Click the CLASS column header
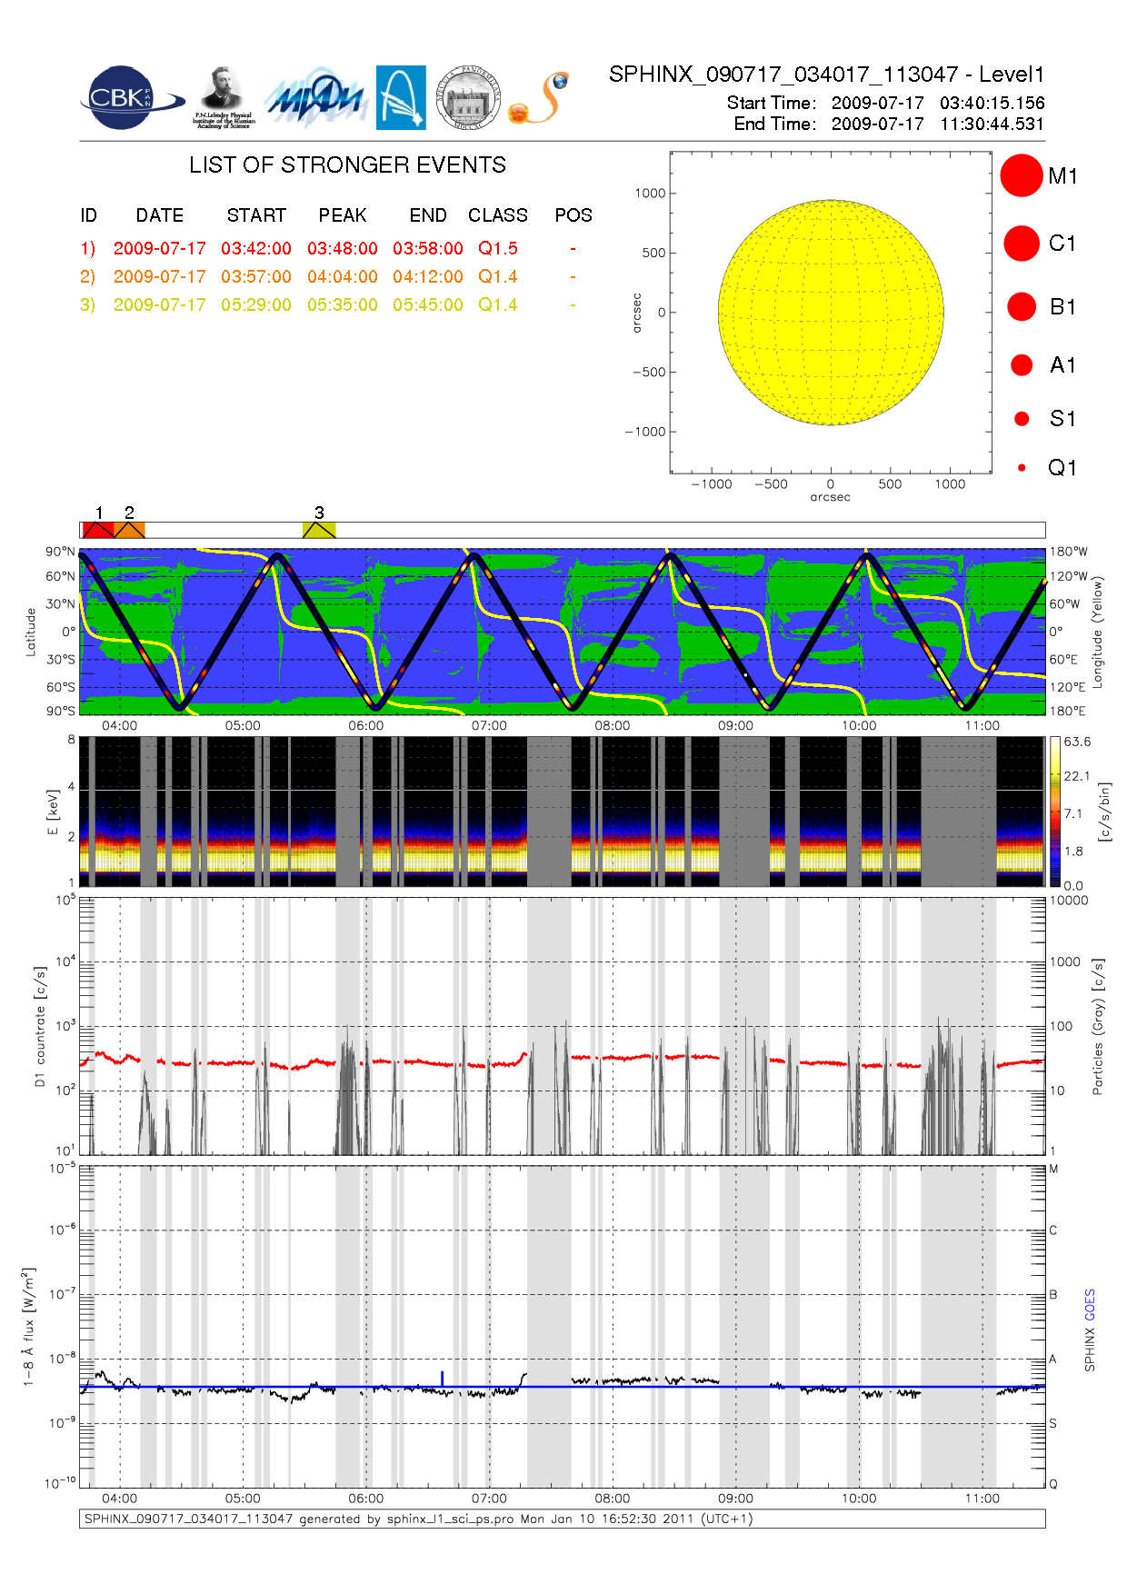Viewport: 1127px width, 1594px height. tap(497, 215)
